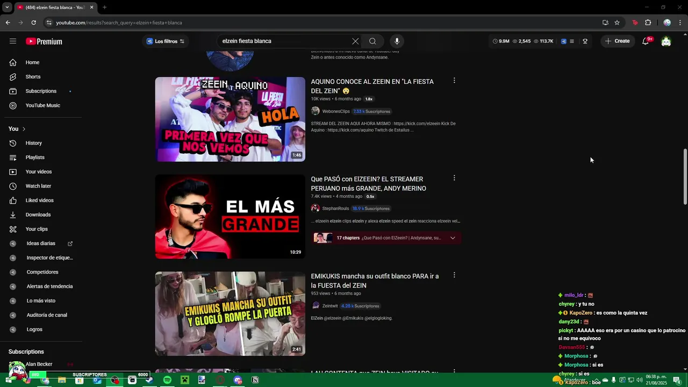The width and height of the screenshot is (688, 387).
Task: Open the red Tp extension
Action: click(x=635, y=23)
